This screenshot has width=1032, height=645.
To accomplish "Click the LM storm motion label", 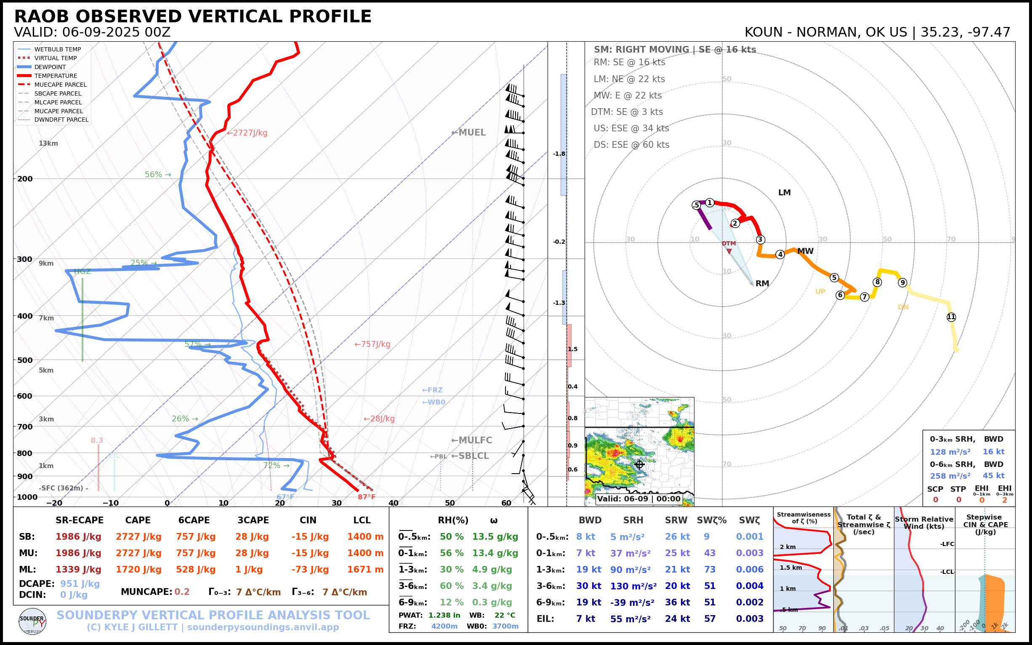I will pos(784,193).
